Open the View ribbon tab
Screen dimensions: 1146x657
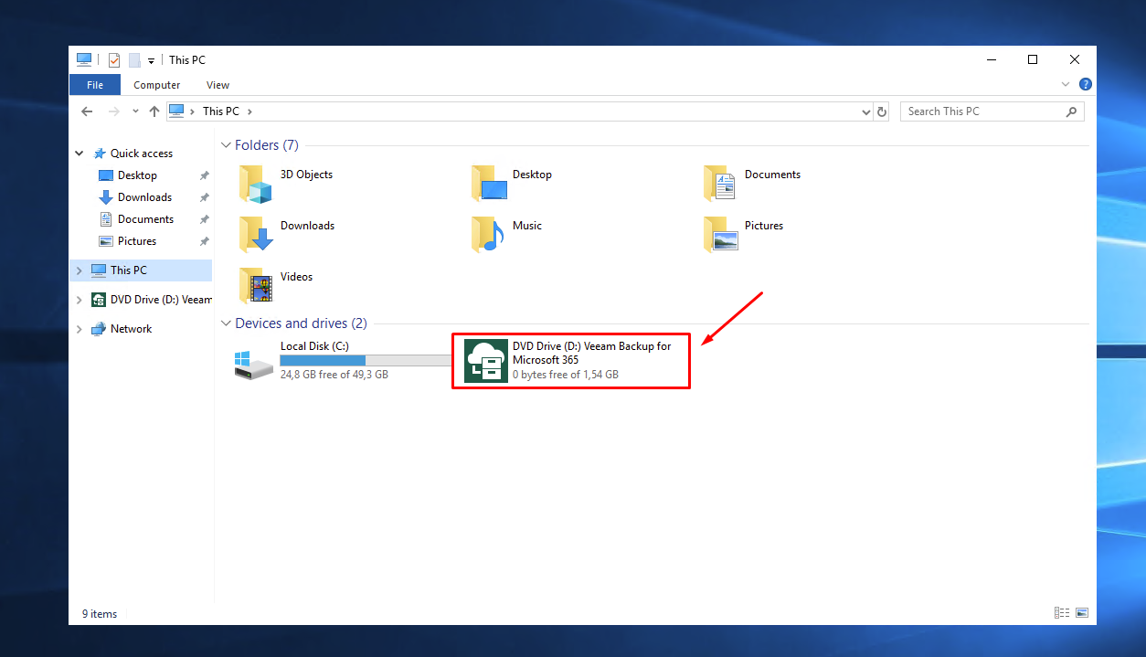pyautogui.click(x=218, y=85)
